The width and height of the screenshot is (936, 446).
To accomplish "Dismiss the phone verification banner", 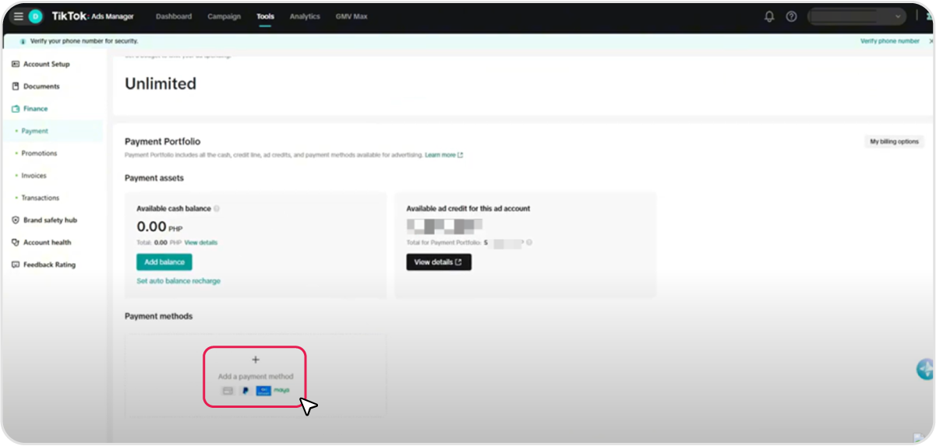I will point(931,41).
